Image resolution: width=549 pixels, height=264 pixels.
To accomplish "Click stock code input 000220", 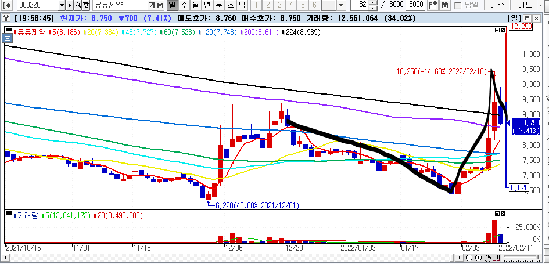I will (x=37, y=5).
